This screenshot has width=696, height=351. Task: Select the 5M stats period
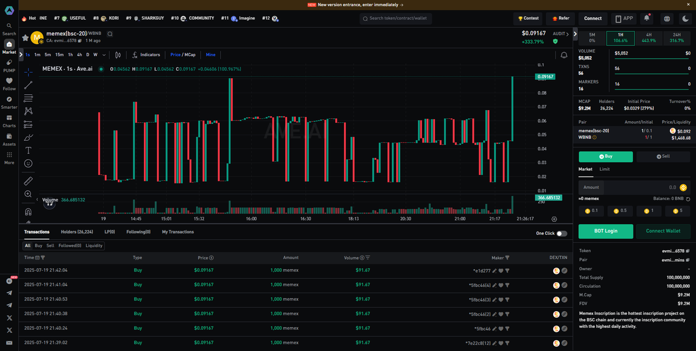click(x=592, y=38)
